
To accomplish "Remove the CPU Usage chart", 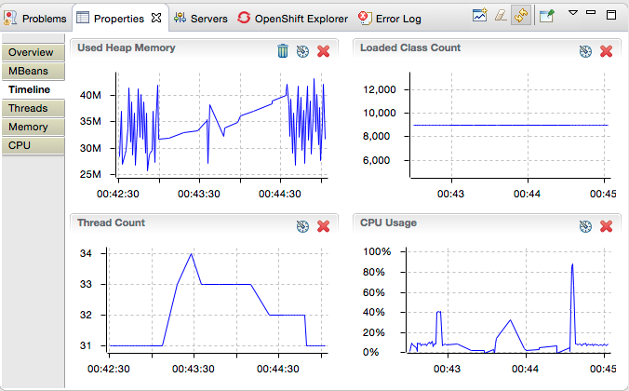I will coord(606,225).
